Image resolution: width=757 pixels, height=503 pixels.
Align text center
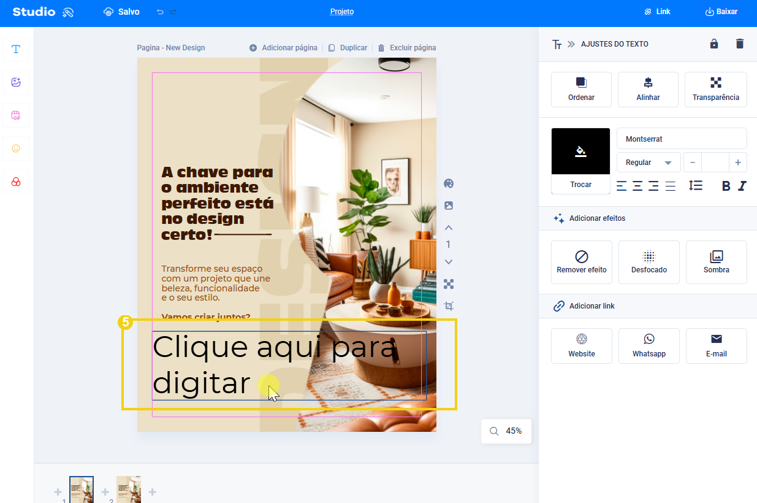[x=637, y=186]
